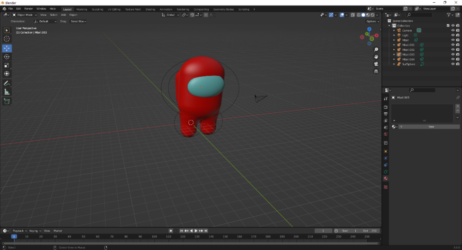This screenshot has width=462, height=250.
Task: Select the Cursor tool in the toolbar
Action: [x=7, y=39]
